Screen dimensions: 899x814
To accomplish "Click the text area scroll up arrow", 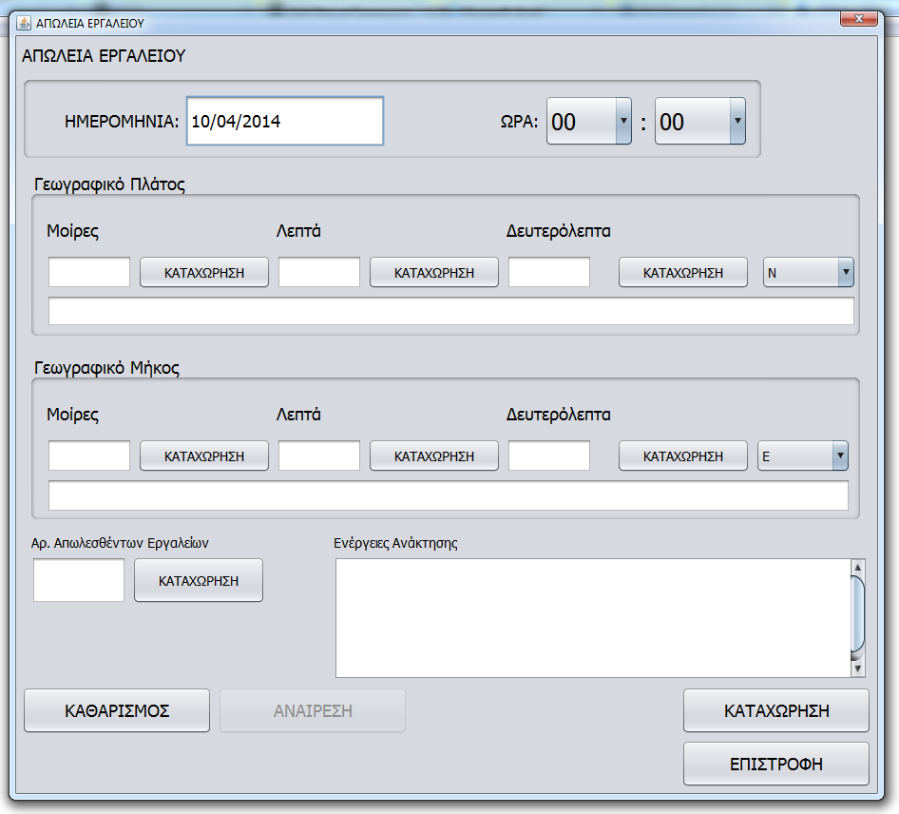I will (x=858, y=568).
